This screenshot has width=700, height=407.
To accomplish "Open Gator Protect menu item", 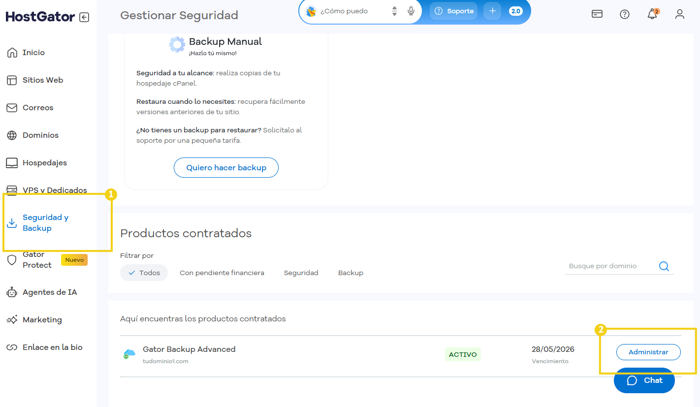I will pyautogui.click(x=37, y=260).
